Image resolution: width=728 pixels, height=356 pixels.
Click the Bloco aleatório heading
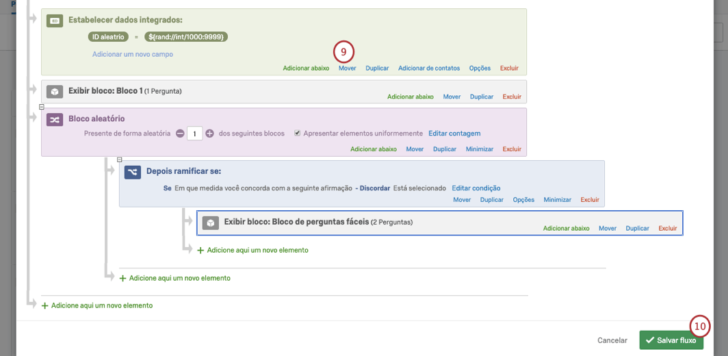(x=96, y=119)
